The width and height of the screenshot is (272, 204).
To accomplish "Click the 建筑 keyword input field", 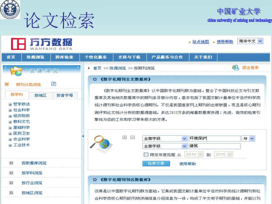I will [x=215, y=146].
